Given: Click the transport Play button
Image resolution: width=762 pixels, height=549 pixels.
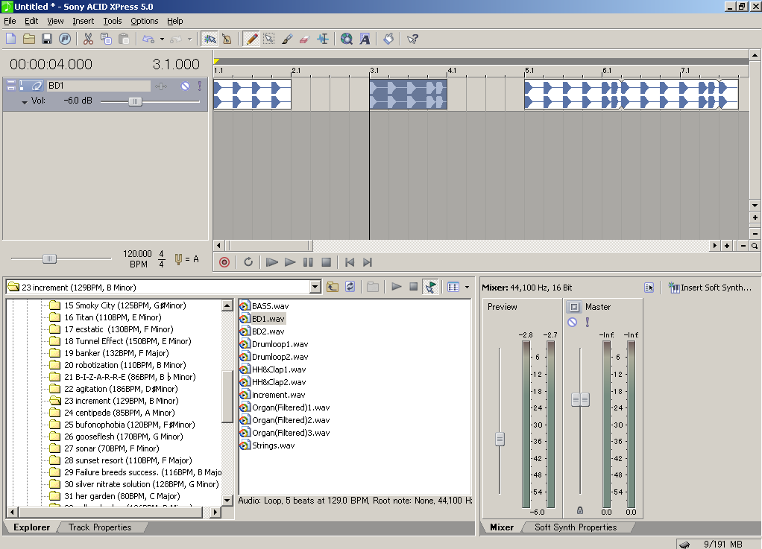Looking at the screenshot, I should pos(290,262).
